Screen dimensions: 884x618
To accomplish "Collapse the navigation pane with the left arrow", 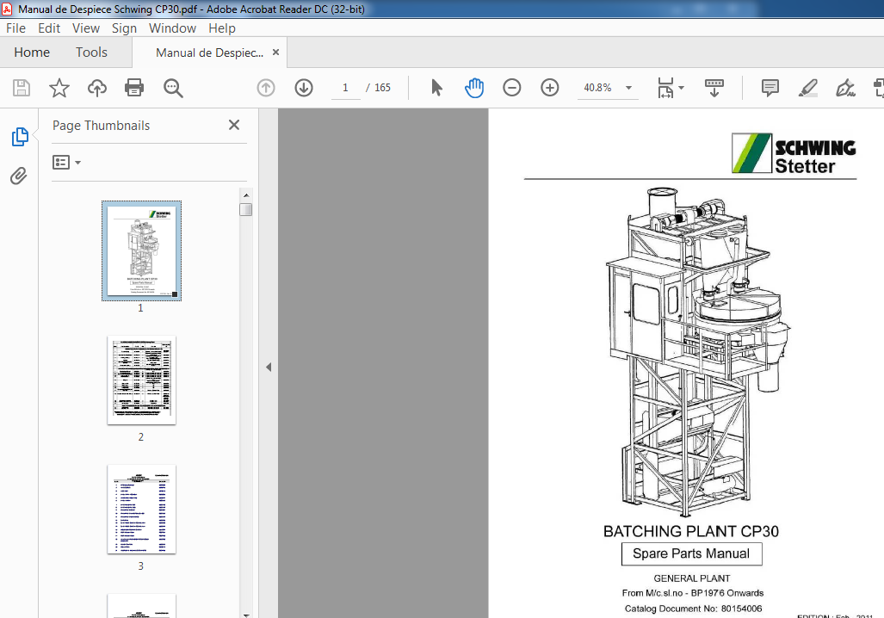I will (269, 367).
